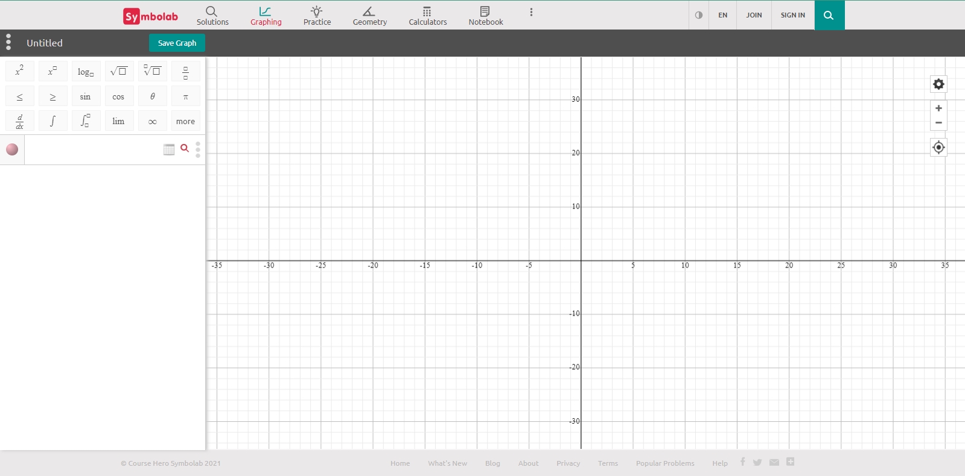Toggle dark mode contrast icon
Screen dimensions: 965x476
699,15
